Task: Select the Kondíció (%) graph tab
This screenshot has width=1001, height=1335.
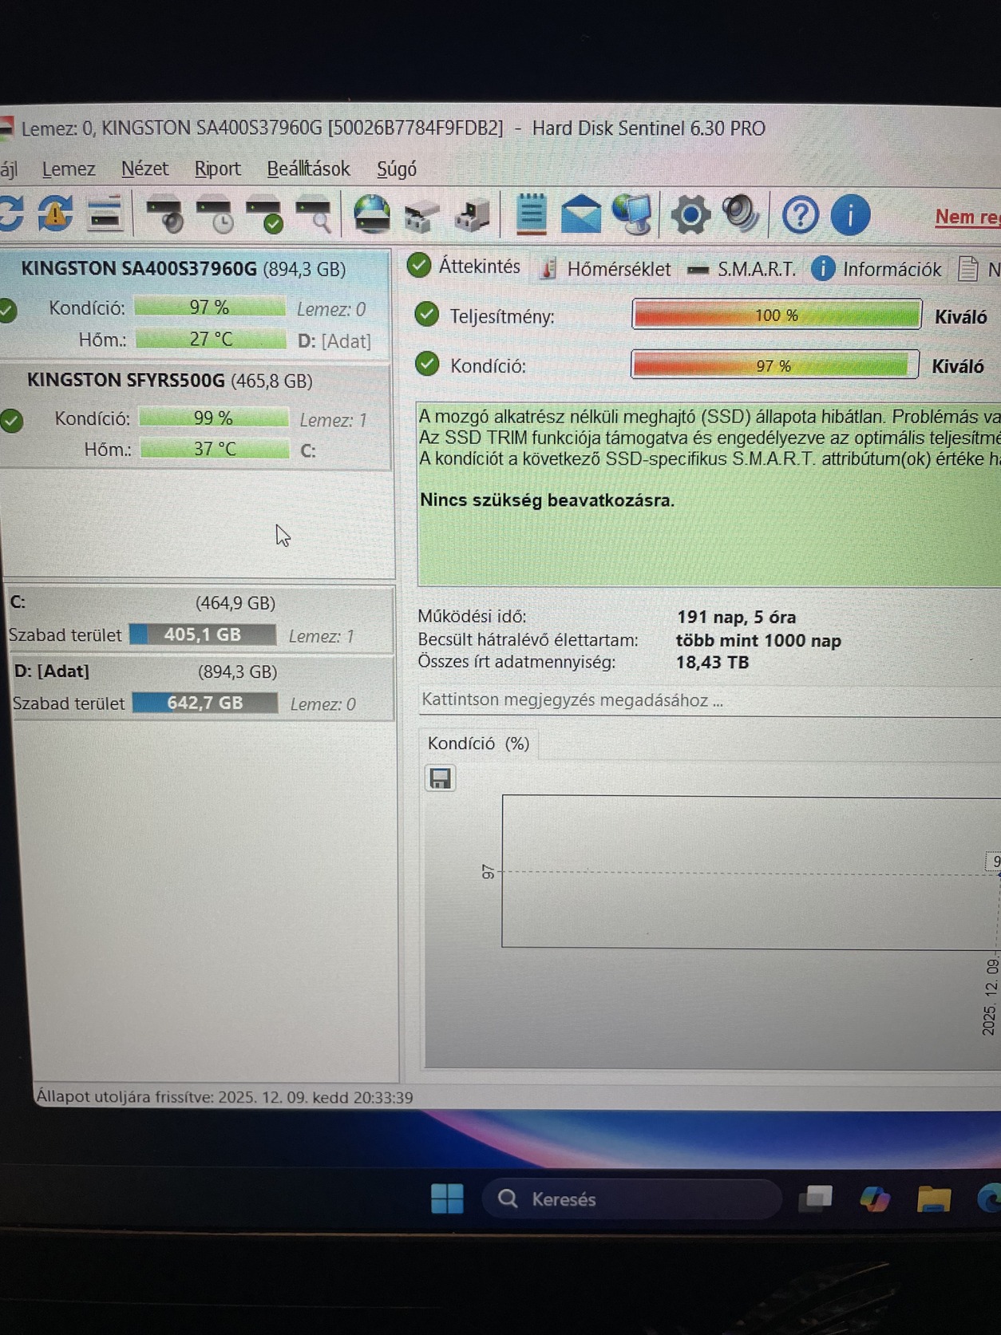Action: coord(478,743)
